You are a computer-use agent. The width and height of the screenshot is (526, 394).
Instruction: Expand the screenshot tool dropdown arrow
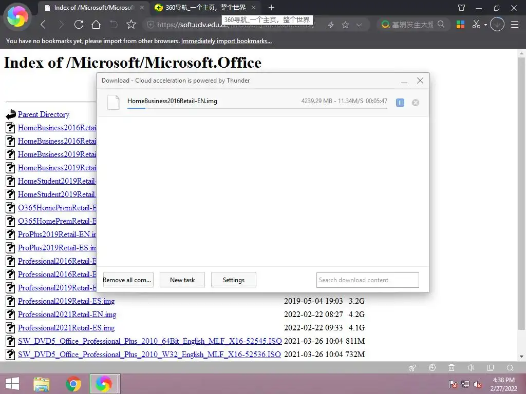click(485, 25)
